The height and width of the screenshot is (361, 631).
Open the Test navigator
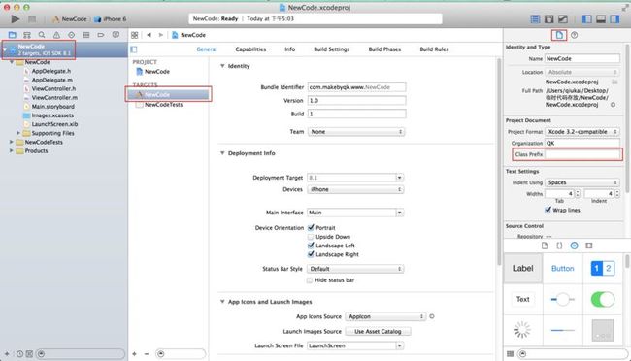pos(71,35)
